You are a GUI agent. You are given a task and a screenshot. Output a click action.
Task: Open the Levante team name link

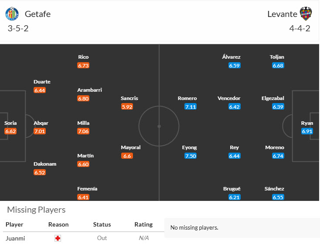pyautogui.click(x=282, y=14)
